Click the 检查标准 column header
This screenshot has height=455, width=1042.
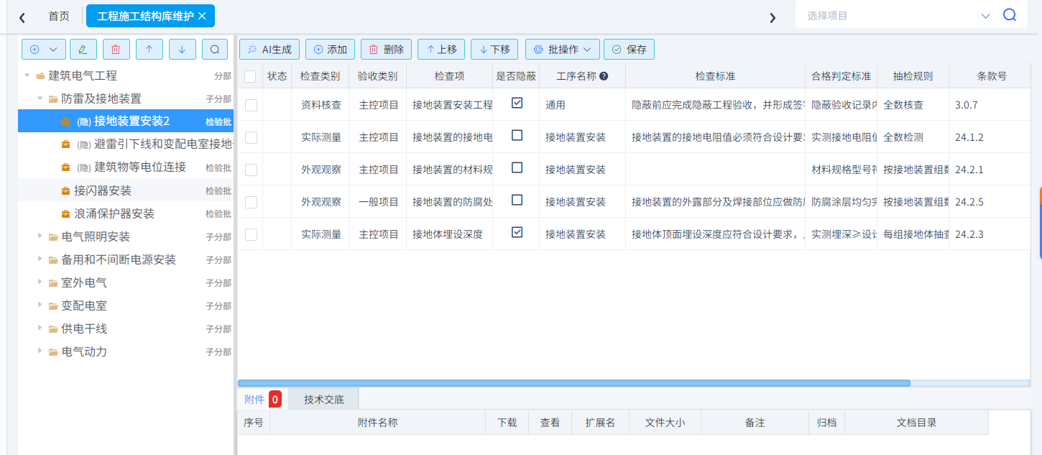(715, 76)
